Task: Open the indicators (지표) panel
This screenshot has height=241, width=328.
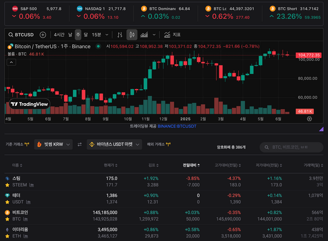Action: click(172, 35)
